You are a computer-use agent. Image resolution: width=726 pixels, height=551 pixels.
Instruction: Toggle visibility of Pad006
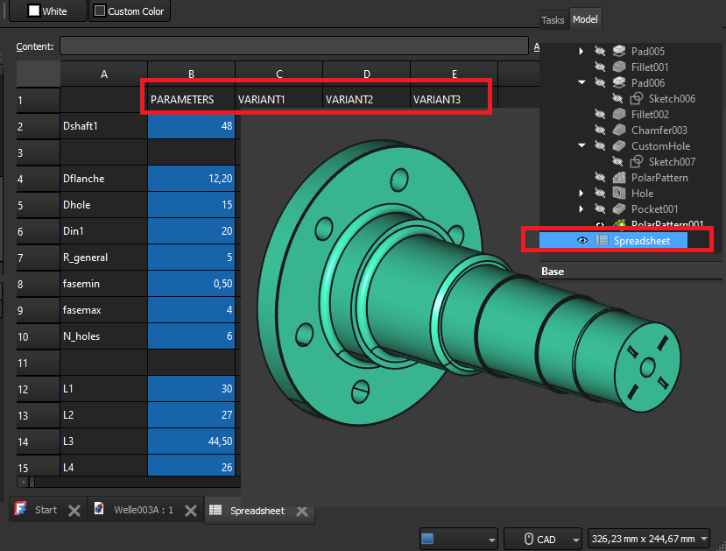tap(600, 82)
